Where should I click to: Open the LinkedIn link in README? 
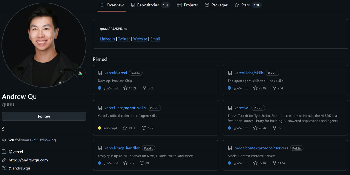[x=107, y=39]
